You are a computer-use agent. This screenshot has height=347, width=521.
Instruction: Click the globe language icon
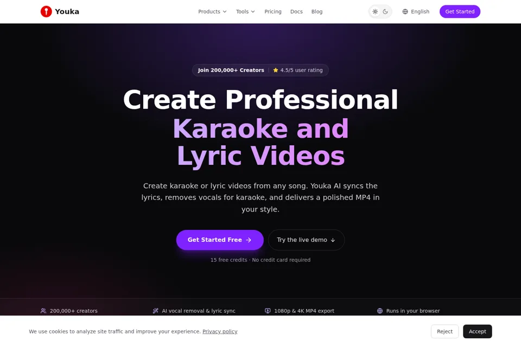pyautogui.click(x=405, y=11)
